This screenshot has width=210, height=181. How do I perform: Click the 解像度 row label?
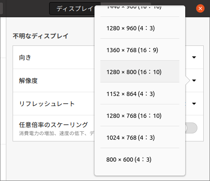pos(28,80)
